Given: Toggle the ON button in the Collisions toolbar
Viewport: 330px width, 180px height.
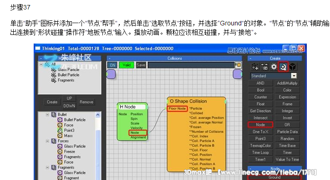Looking at the screenshot, I should (112, 65).
